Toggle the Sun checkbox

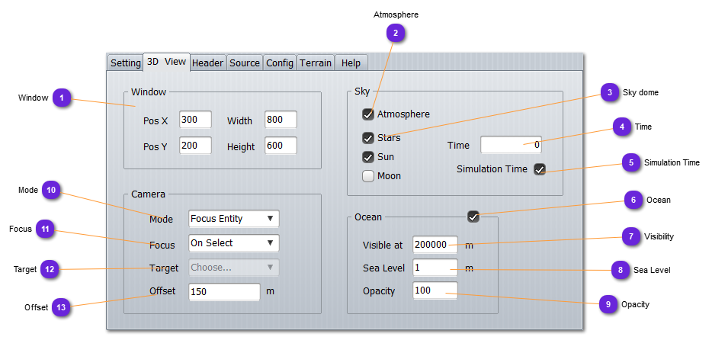pos(368,157)
